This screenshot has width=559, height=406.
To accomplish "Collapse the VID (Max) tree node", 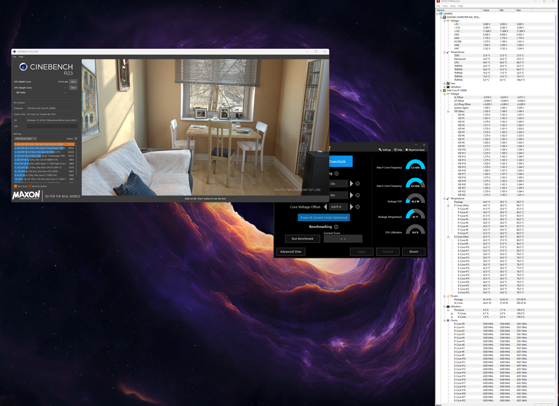I will pyautogui.click(x=448, y=112).
